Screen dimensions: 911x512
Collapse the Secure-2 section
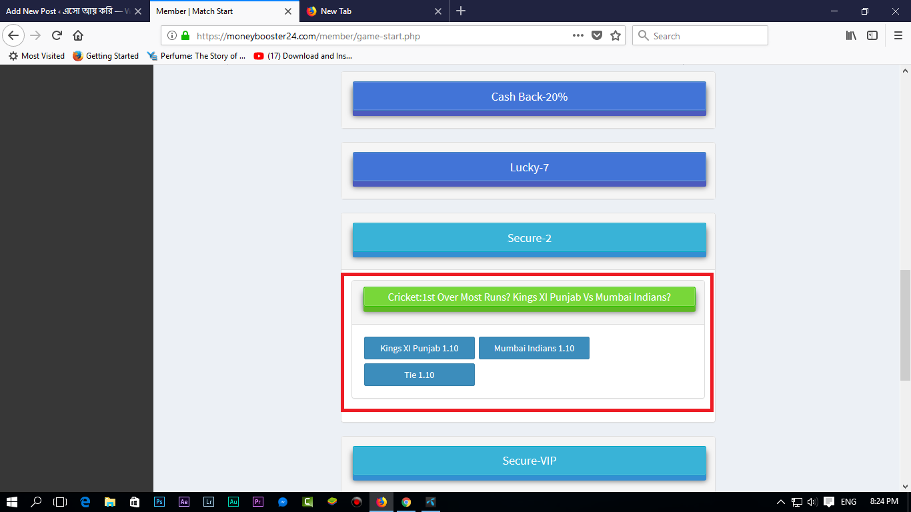[529, 239]
